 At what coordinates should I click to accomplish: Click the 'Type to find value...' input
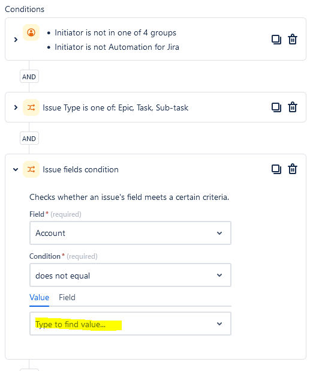[130, 324]
